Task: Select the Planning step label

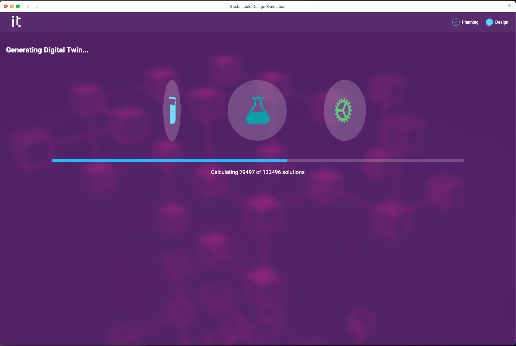Action: 470,22
